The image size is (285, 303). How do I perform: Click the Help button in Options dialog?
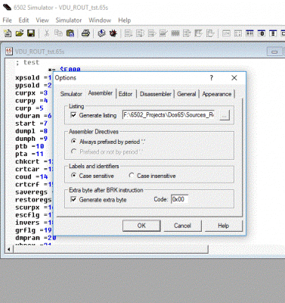coord(224,226)
